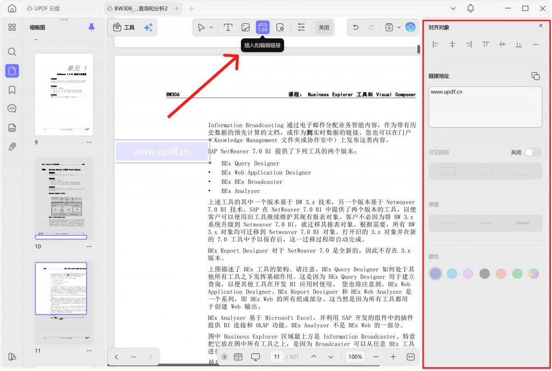Open page 11 thumbnail options ellipsis
Image resolution: width=552 pixels, height=371 pixels.
pos(89,351)
